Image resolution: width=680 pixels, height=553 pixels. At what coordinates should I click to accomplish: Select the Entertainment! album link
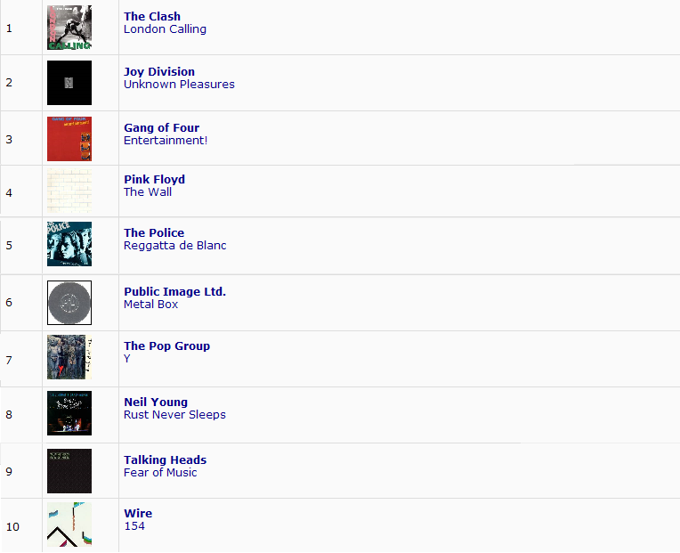click(x=166, y=141)
